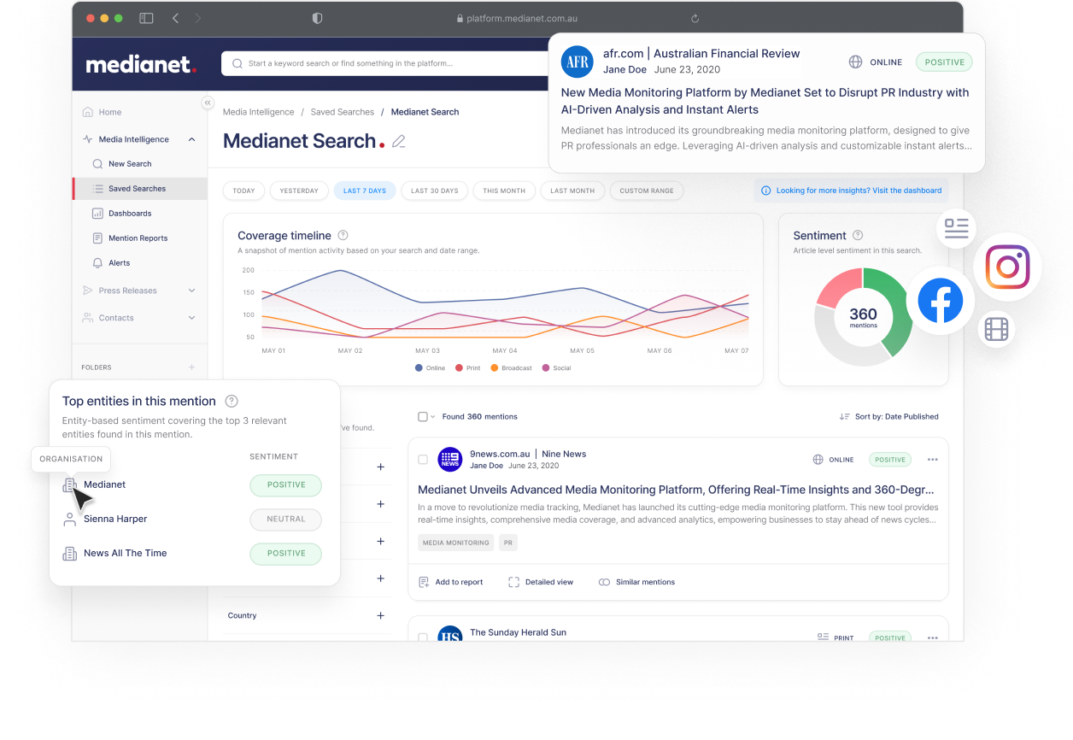Screen dimensions: 1073x740
Task: Open the three-dot menu on the 9news.com.au mention
Action: tap(932, 459)
